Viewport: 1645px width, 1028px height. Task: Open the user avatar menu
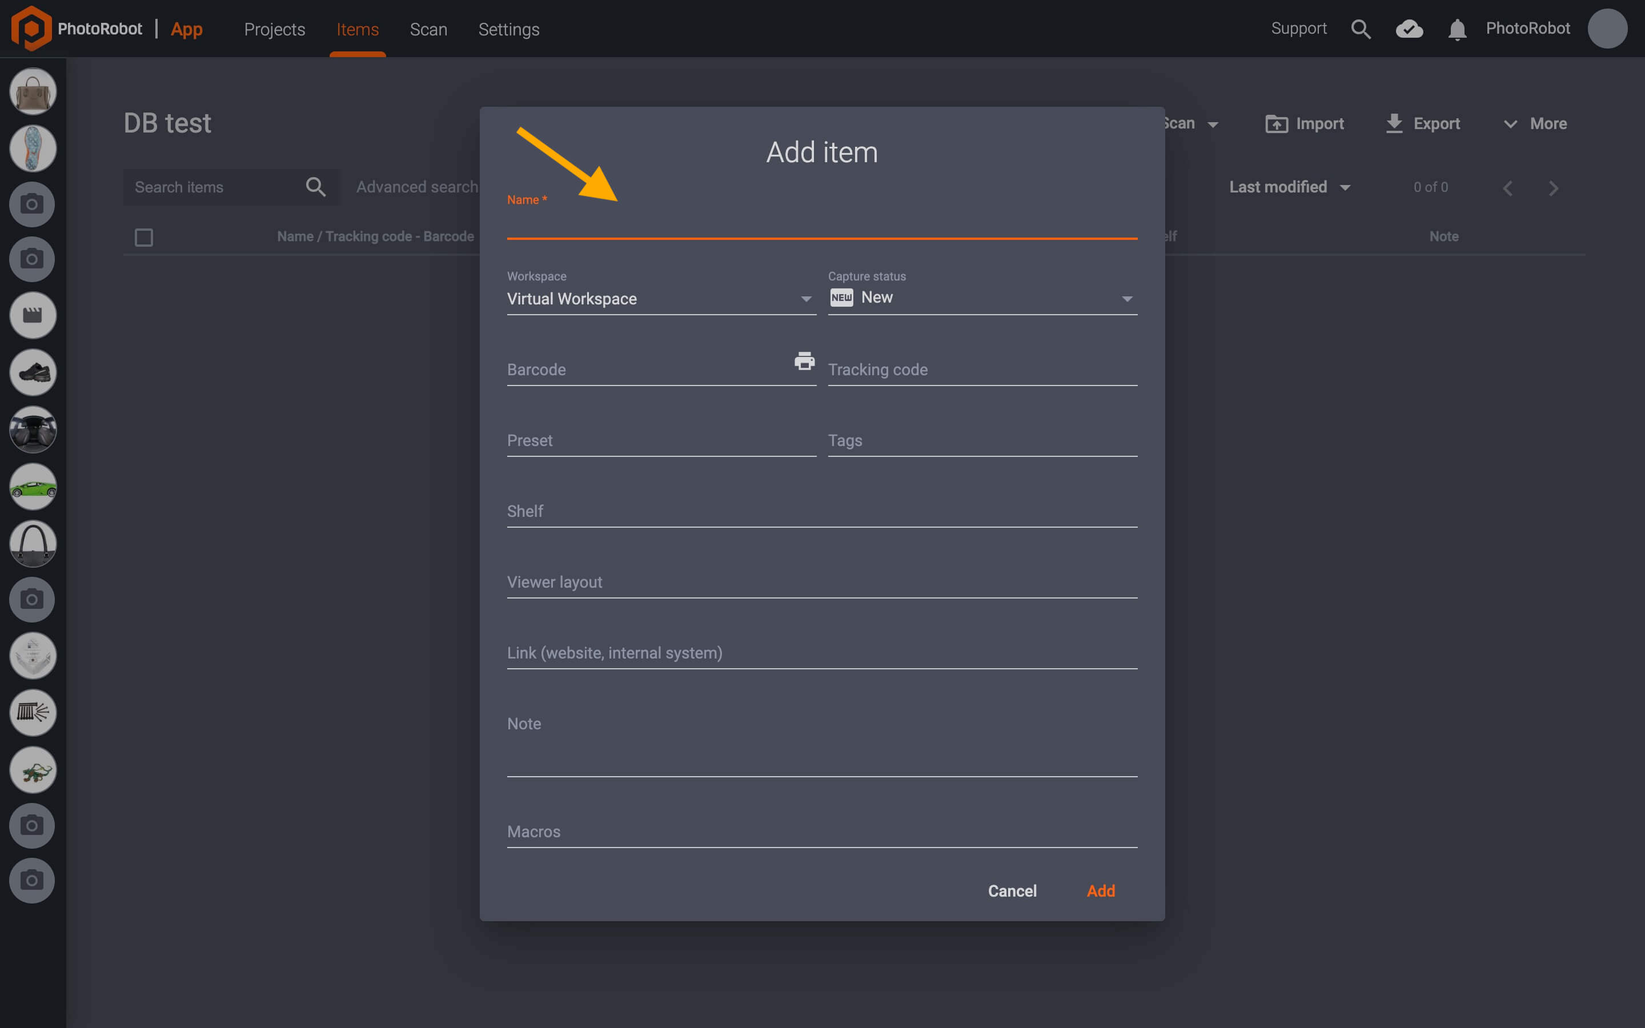click(x=1608, y=29)
